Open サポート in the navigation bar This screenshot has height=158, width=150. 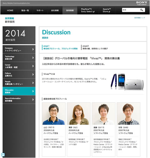(x=40, y=10)
